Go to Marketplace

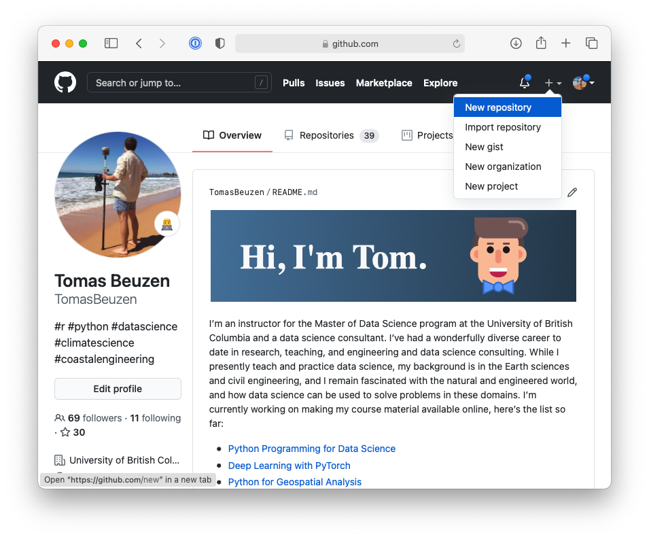(x=384, y=83)
